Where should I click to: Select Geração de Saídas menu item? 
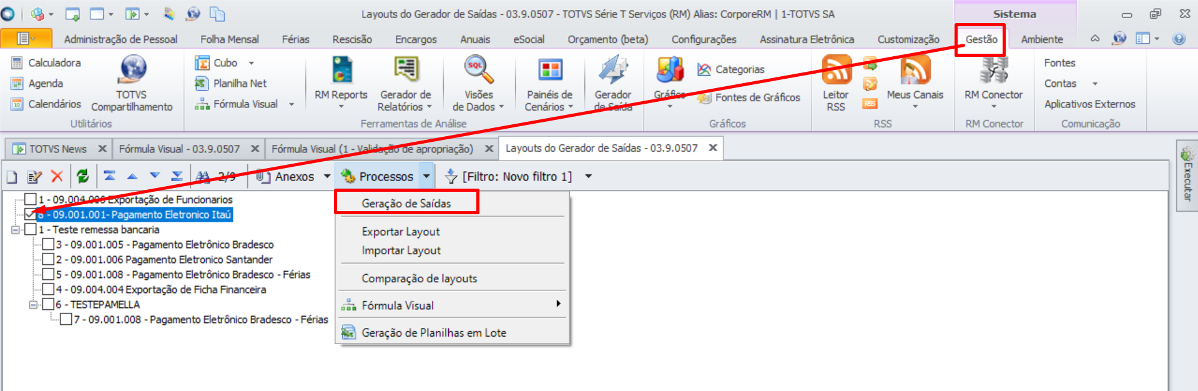pos(406,204)
